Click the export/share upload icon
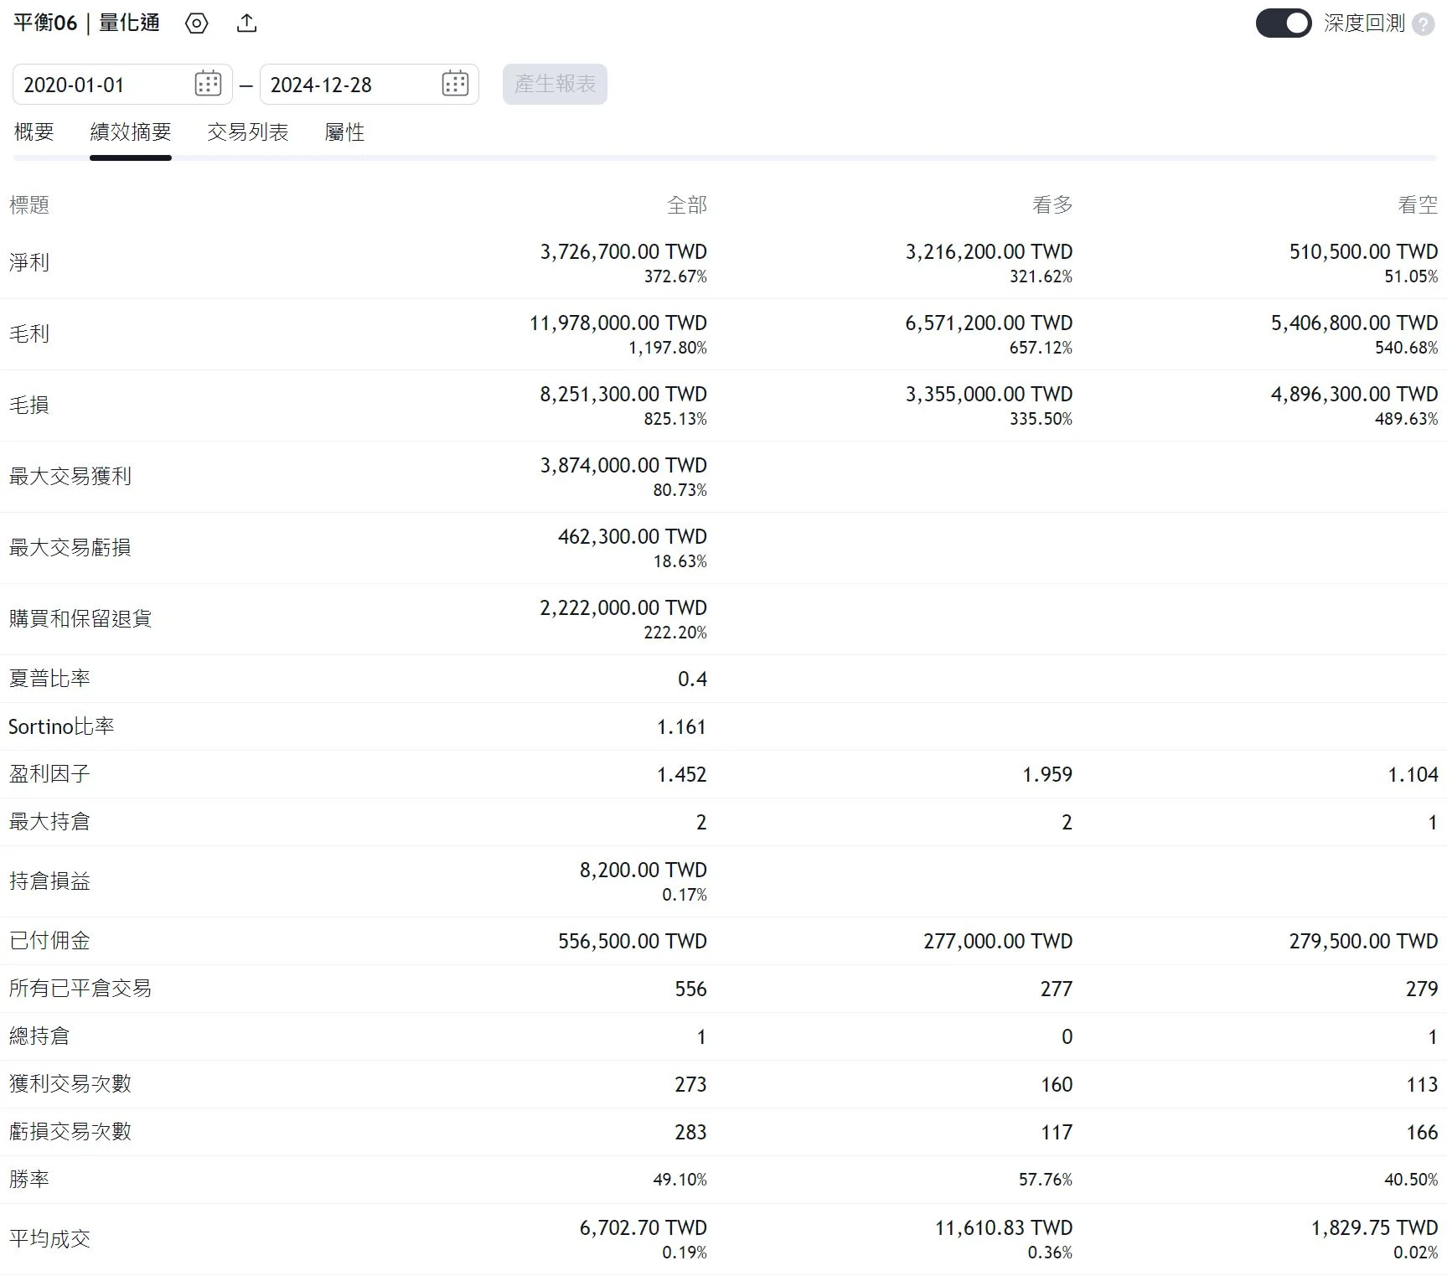The width and height of the screenshot is (1447, 1276). tap(246, 23)
